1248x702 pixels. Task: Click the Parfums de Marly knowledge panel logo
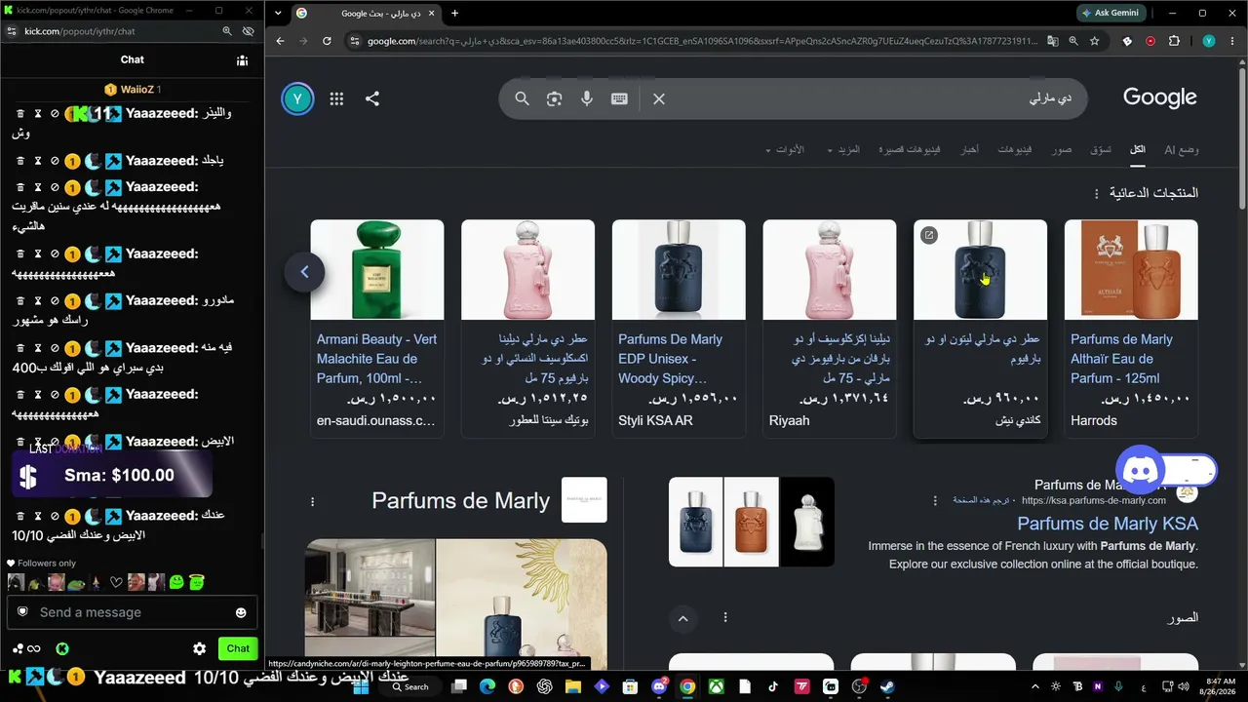click(x=584, y=500)
